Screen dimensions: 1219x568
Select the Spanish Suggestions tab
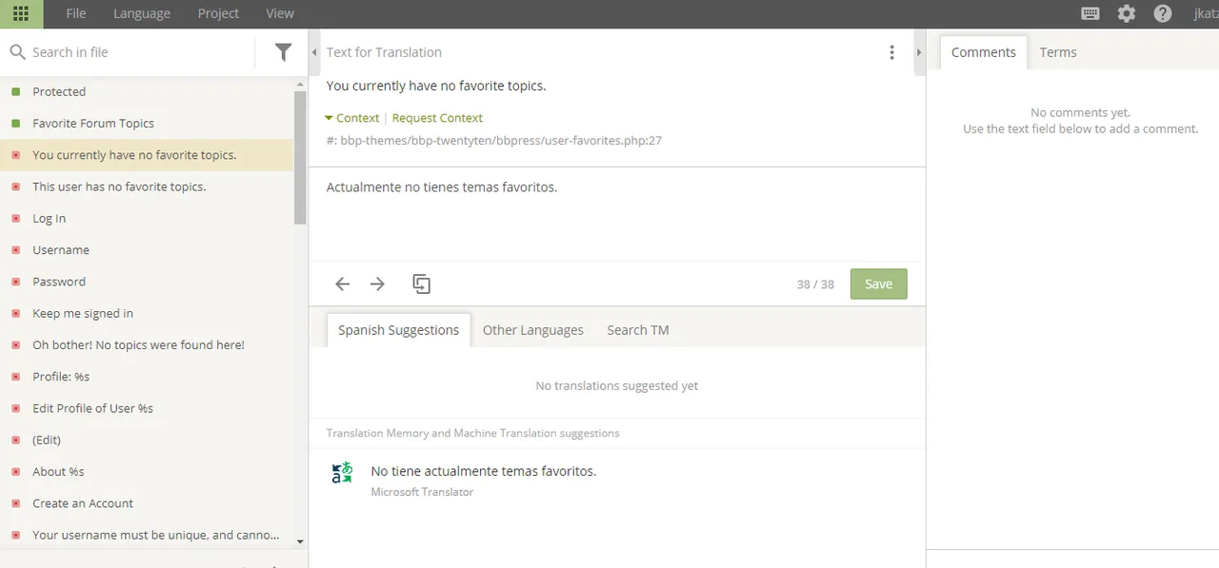click(x=398, y=330)
